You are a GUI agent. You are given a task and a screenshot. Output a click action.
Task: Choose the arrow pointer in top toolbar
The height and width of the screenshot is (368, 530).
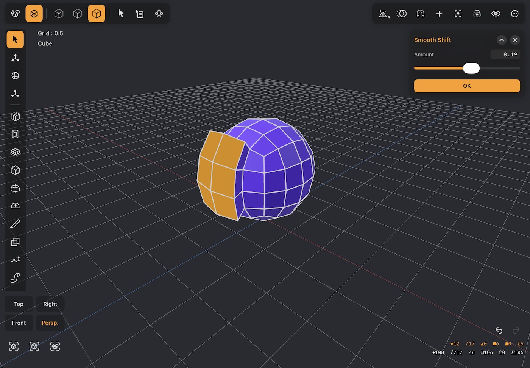click(121, 14)
